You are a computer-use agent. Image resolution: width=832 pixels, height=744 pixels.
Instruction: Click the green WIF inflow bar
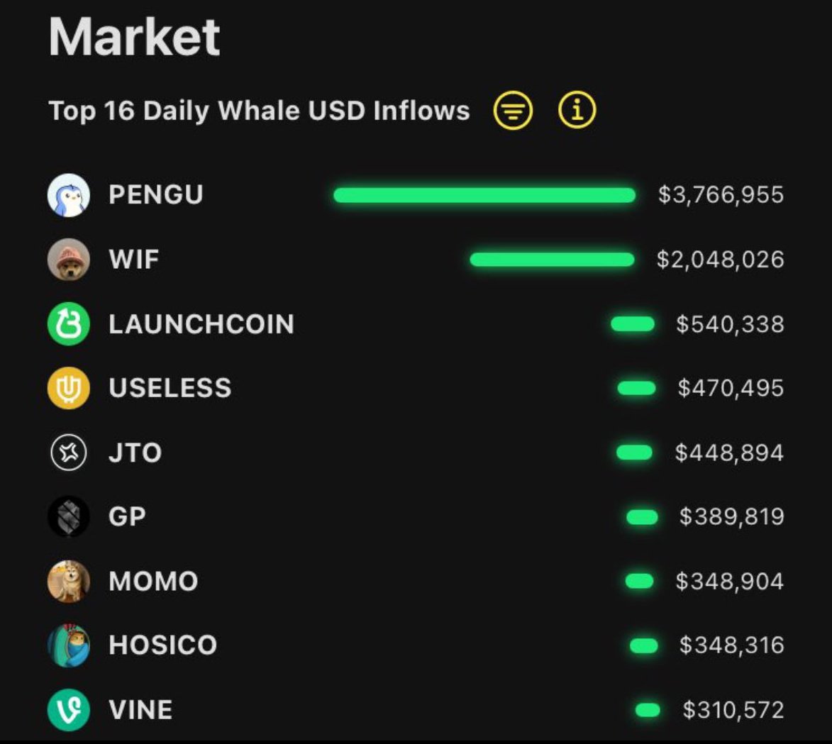553,260
